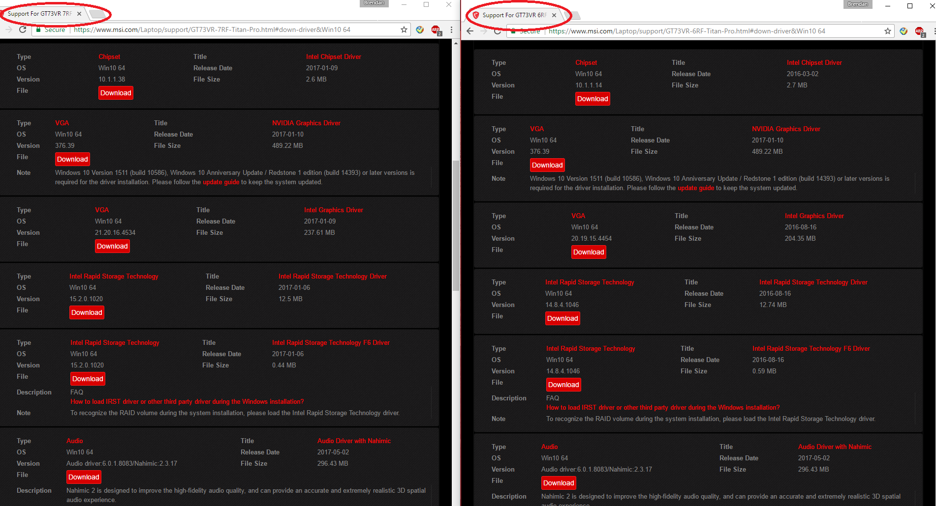The height and width of the screenshot is (506, 936).
Task: Open the Brendan profile button in the right window
Action: coord(858,4)
